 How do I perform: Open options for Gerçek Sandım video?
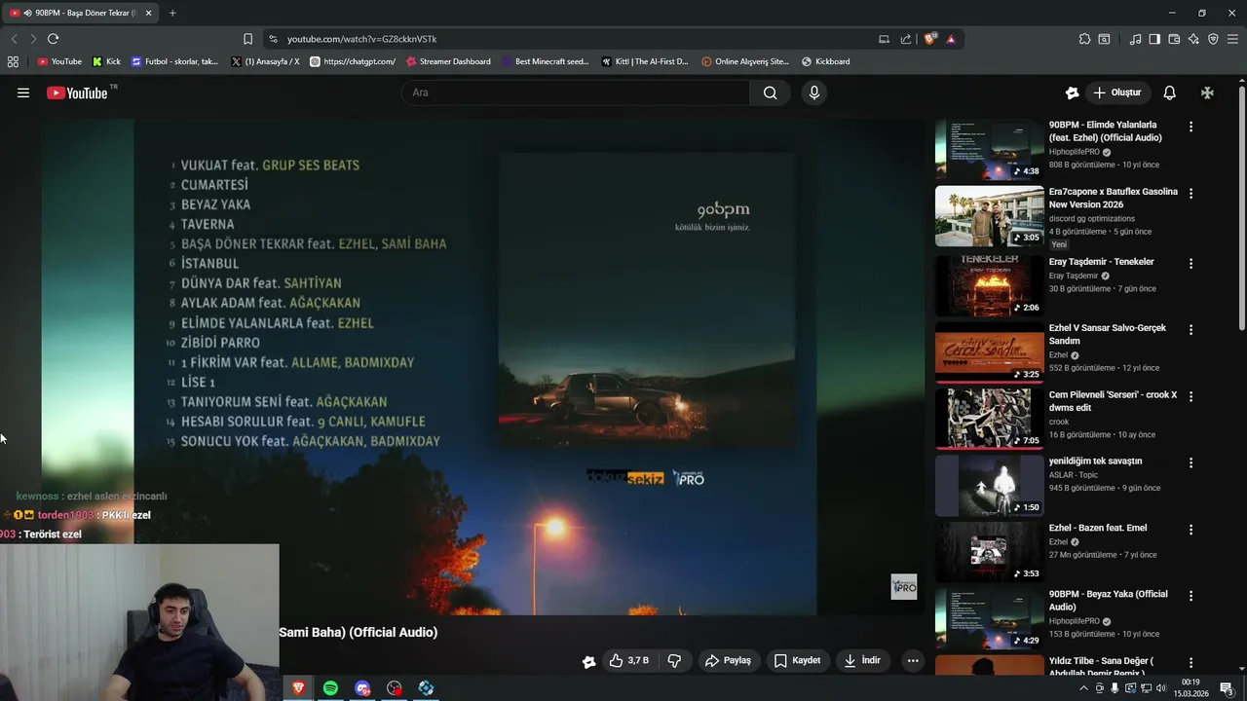pos(1190,329)
